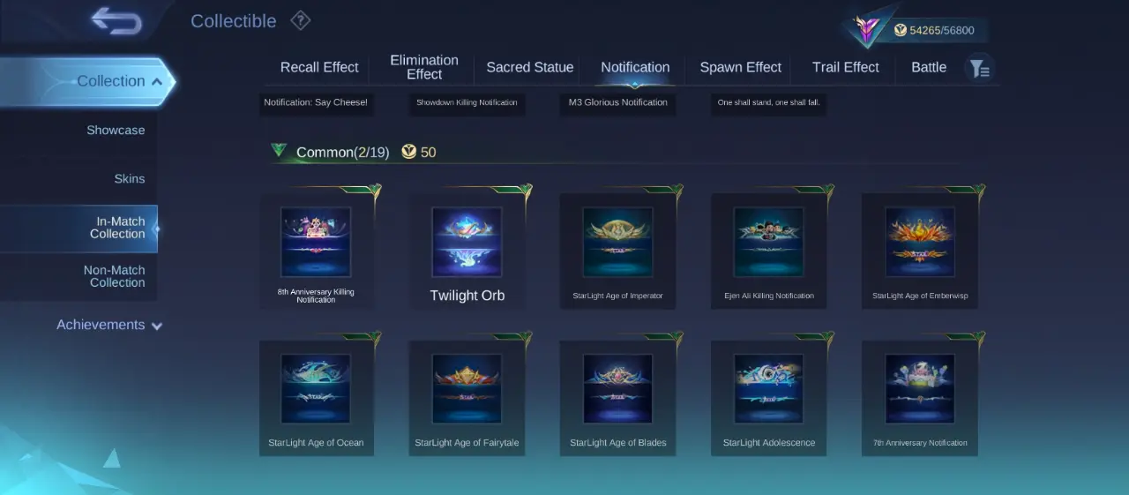
Task: Switch to the Sacred Statue tab
Action: pos(530,67)
